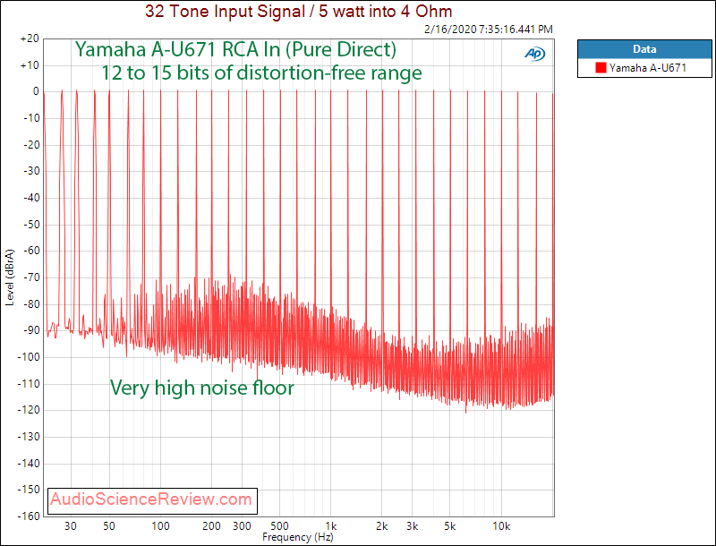The width and height of the screenshot is (716, 546).
Task: Click the 100 Hz frequency tick label
Action: [160, 526]
